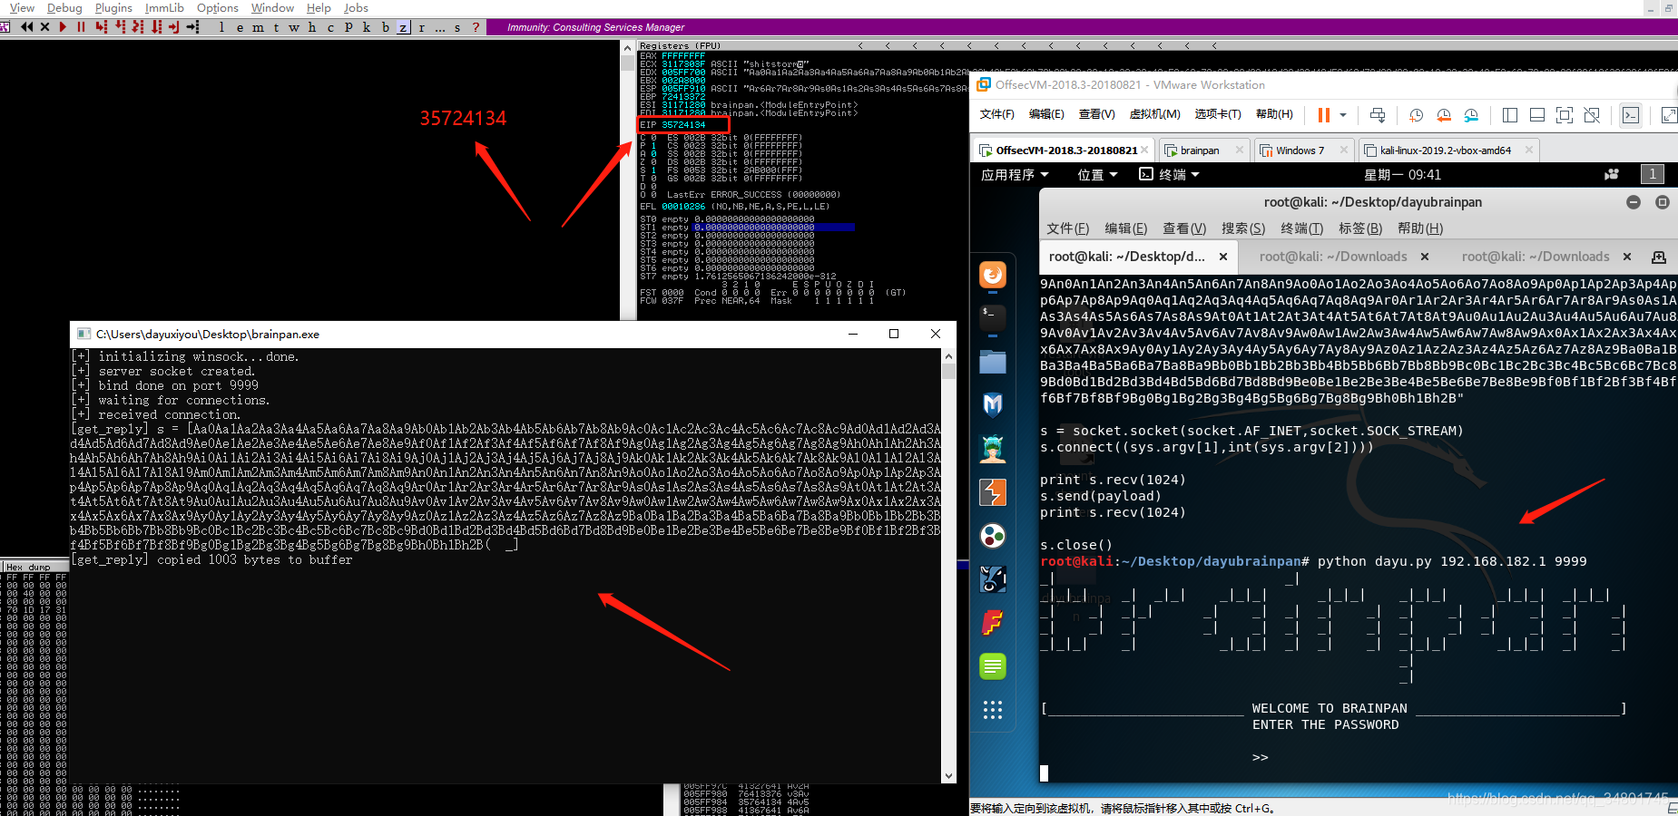The image size is (1678, 816).
Task: Open the ImmLib menu
Action: [164, 7]
